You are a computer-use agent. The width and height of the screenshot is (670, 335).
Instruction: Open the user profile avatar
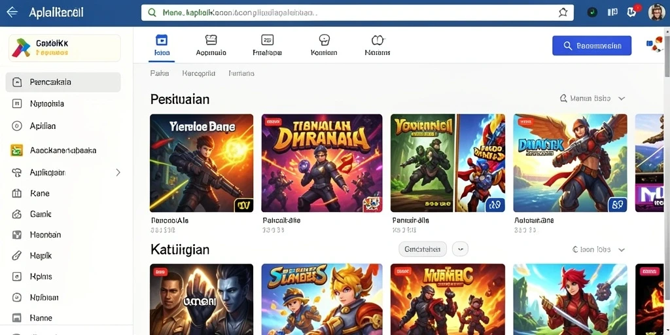pos(656,12)
